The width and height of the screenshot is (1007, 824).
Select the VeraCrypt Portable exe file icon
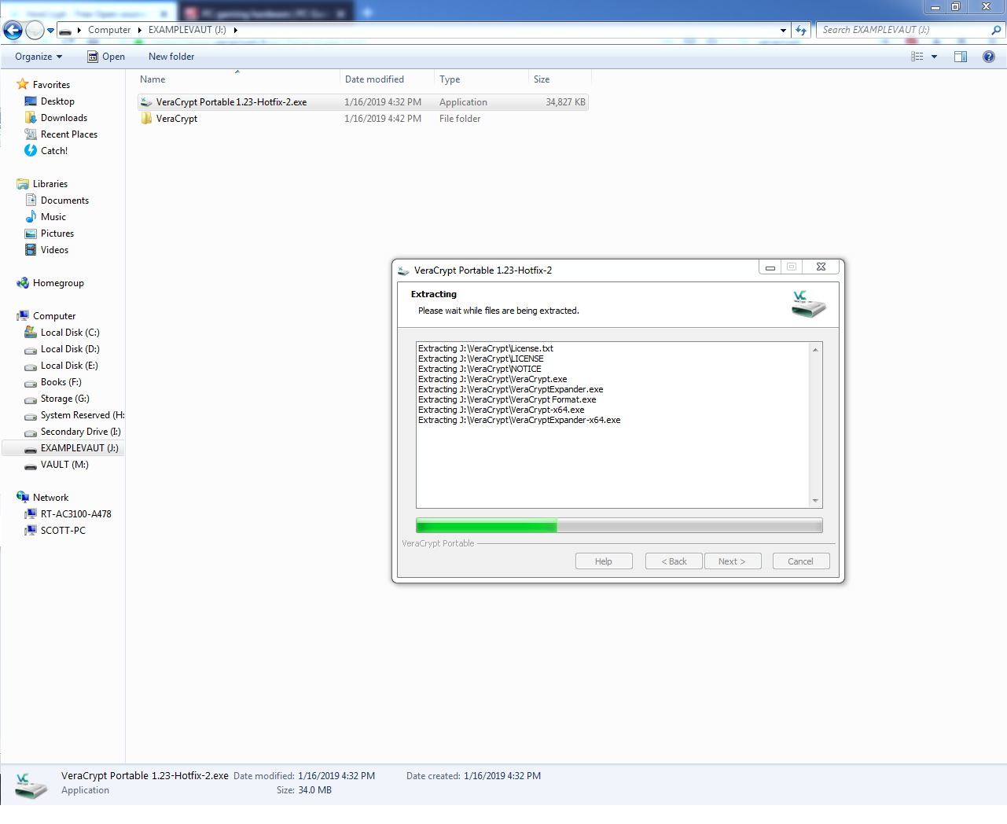pos(146,102)
